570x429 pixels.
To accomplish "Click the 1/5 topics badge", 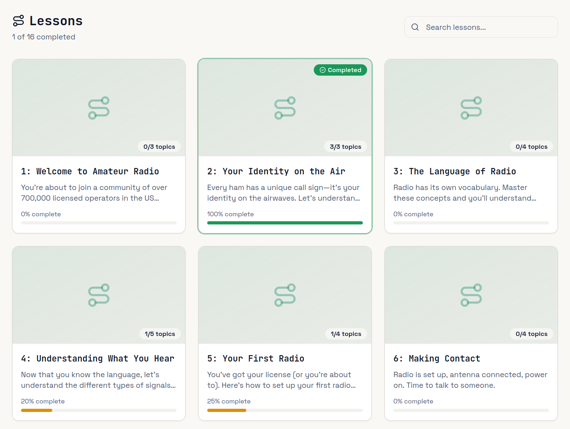I will 160,334.
